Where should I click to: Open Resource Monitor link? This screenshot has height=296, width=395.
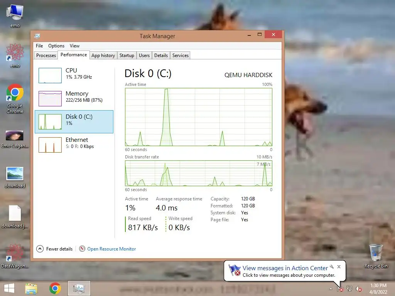[x=111, y=249]
